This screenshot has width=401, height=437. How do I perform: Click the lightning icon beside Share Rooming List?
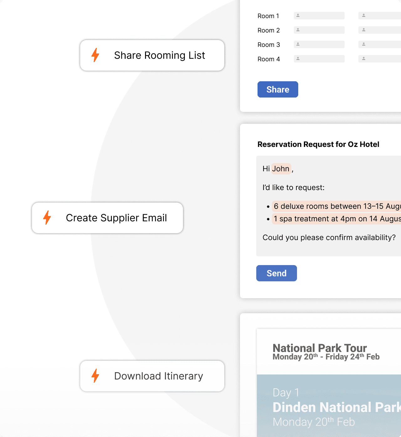(x=95, y=55)
